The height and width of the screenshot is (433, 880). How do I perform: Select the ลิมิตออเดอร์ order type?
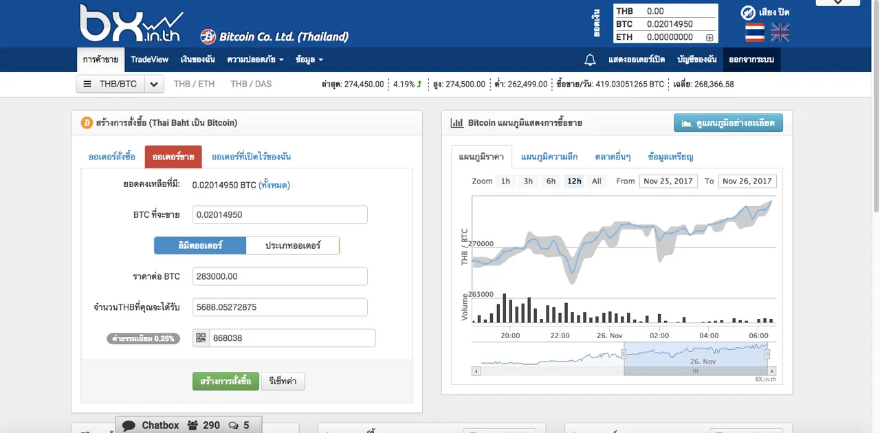click(x=199, y=245)
